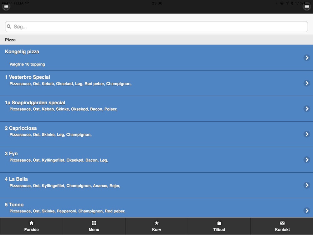Switch to the Menu tab
The image size is (313, 235).
(94, 226)
